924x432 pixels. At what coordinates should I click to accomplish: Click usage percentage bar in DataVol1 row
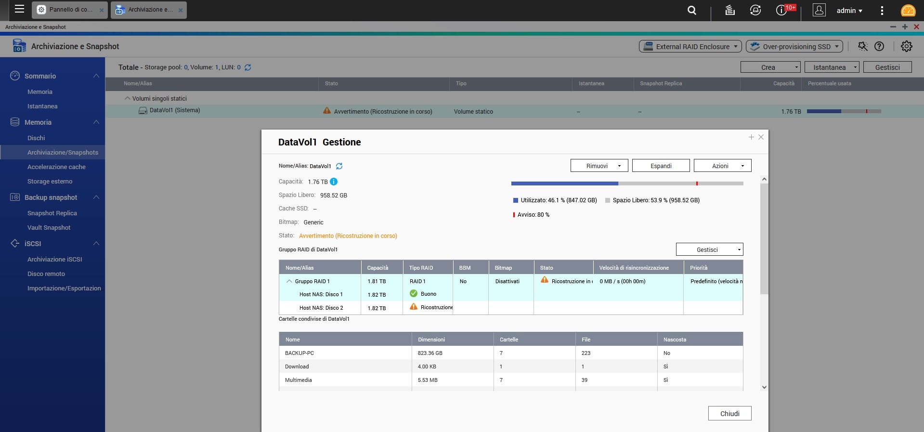tap(844, 111)
